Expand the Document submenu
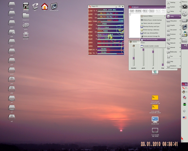 tap(174, 30)
